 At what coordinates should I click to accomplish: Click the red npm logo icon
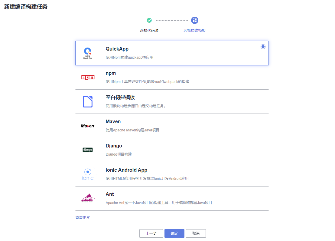coord(88,77)
